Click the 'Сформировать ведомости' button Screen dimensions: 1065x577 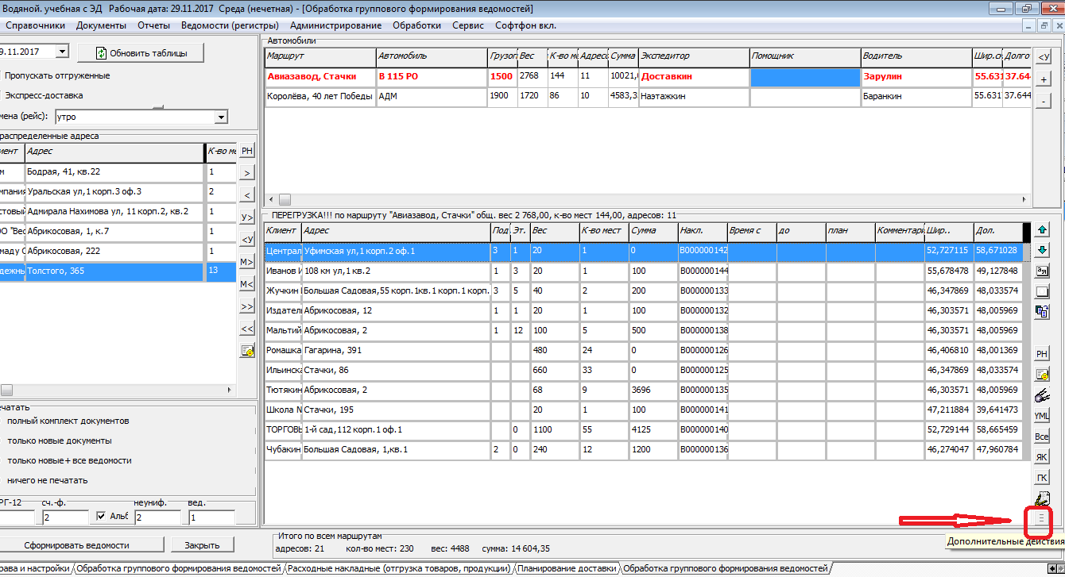[76, 545]
